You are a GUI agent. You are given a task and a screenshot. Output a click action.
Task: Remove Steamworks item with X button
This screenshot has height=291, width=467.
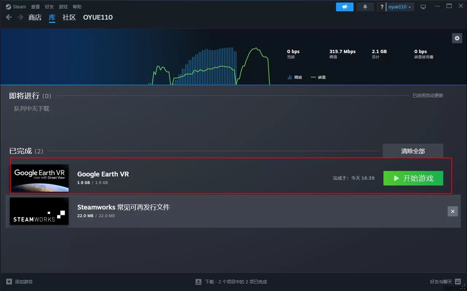coord(452,211)
